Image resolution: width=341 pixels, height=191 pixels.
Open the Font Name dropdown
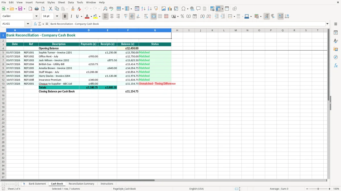click(x=36, y=16)
